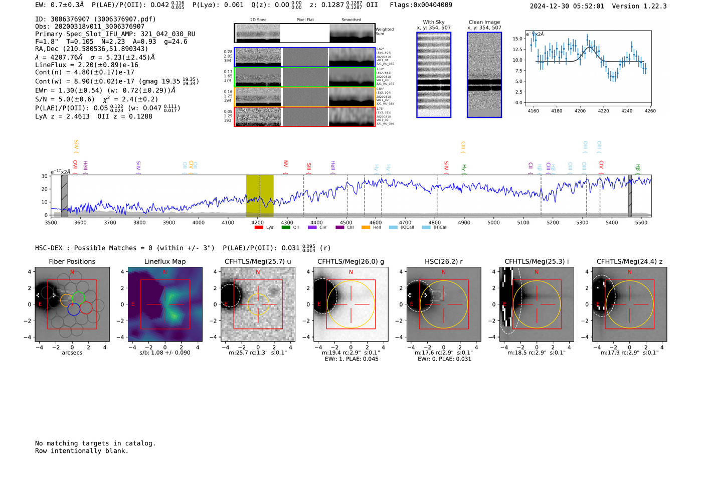702x478 pixels.
Task: Click the red SiII line label
Action: click(x=309, y=167)
